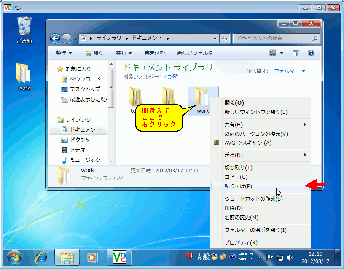
Task: Click the Back navigation arrow
Action: [55, 38]
